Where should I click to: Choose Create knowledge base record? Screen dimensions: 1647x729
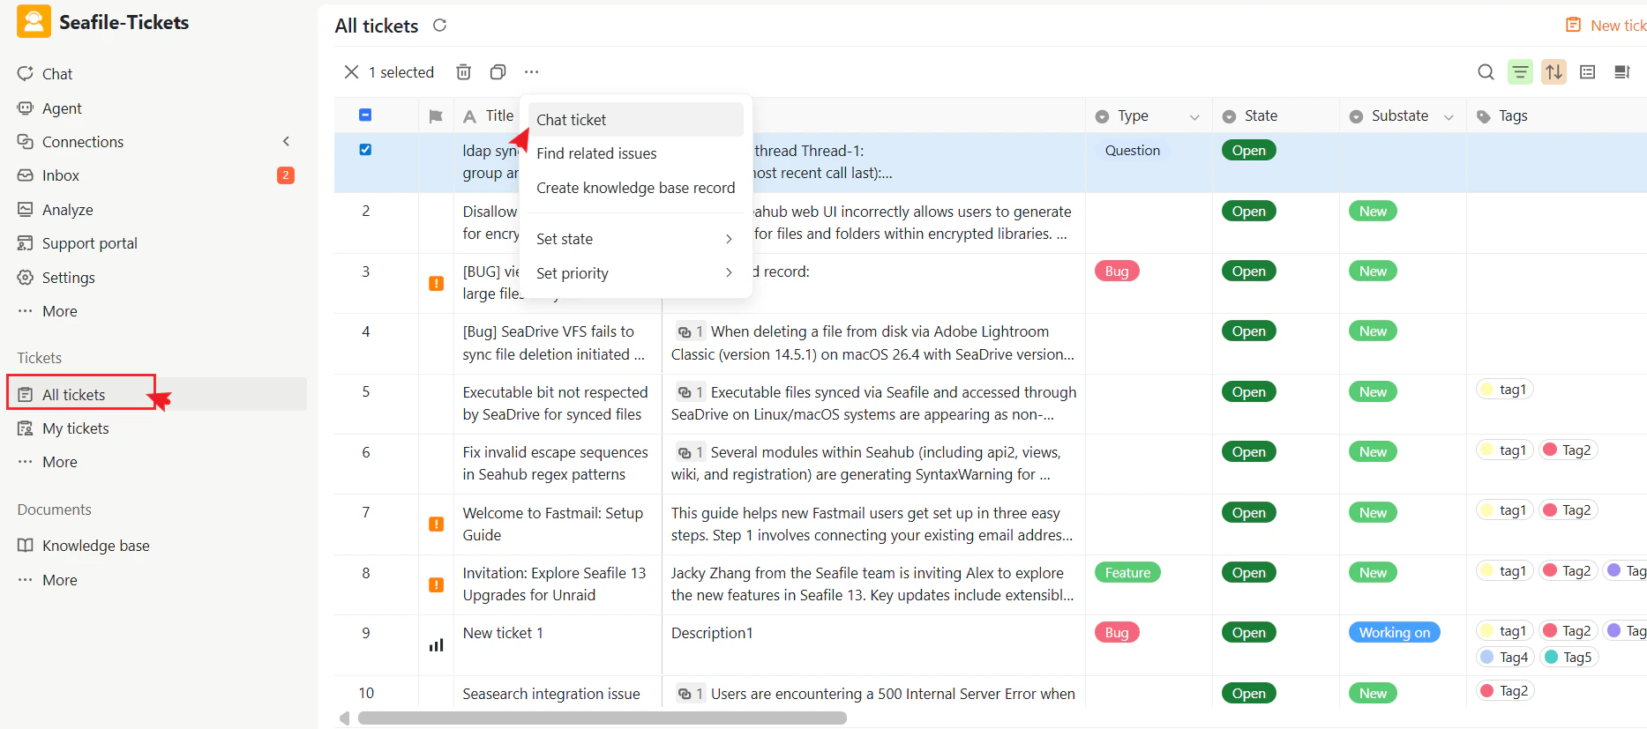tap(636, 188)
